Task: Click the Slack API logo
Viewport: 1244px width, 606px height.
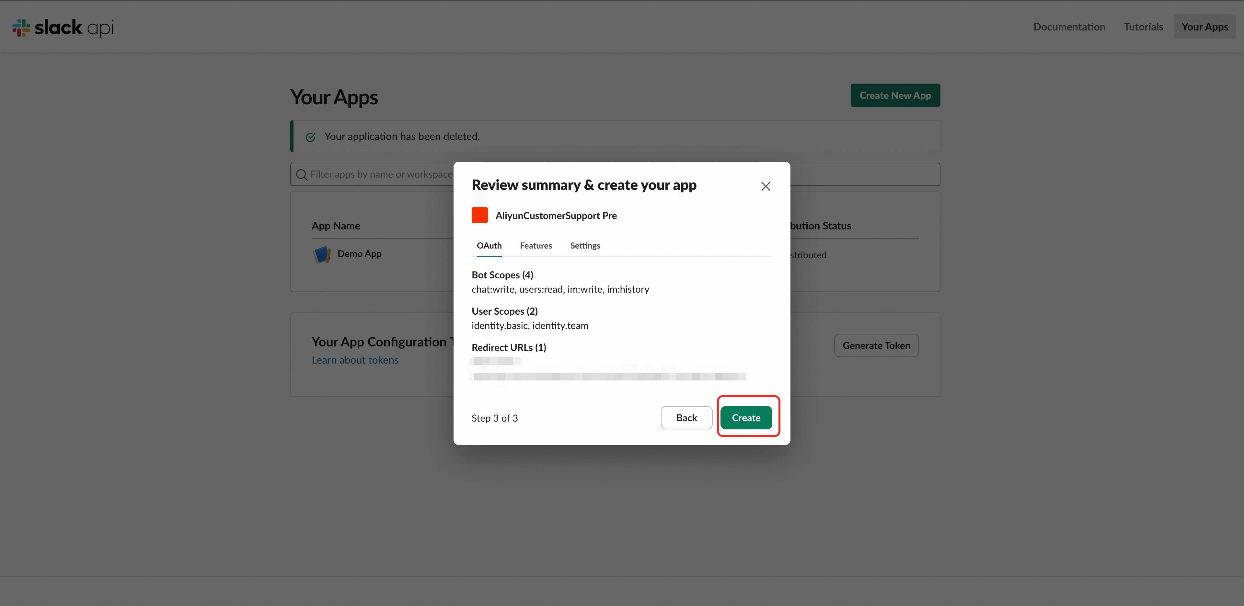Action: (63, 28)
